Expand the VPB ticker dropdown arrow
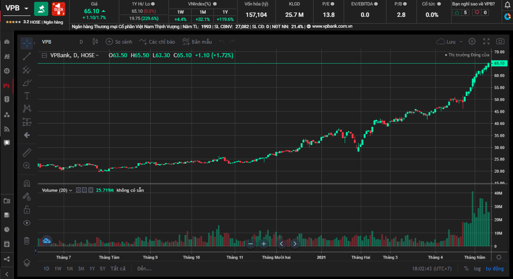This screenshot has width=513, height=279. (26, 8)
